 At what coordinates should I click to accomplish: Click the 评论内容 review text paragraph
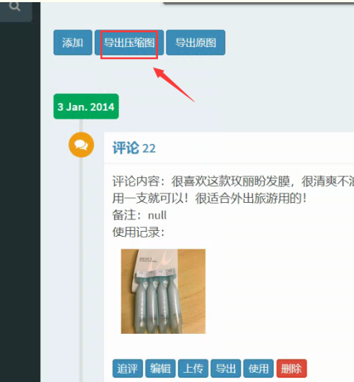[x=233, y=190]
